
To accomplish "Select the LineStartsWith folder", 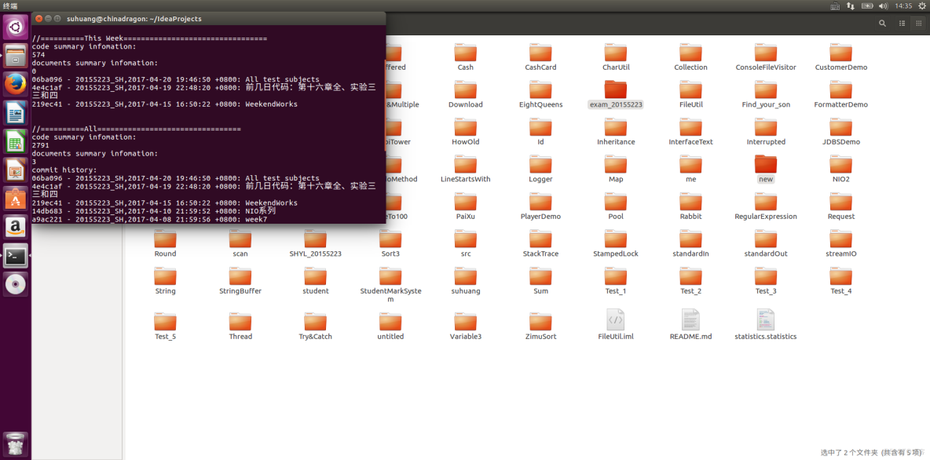I will coord(466,170).
